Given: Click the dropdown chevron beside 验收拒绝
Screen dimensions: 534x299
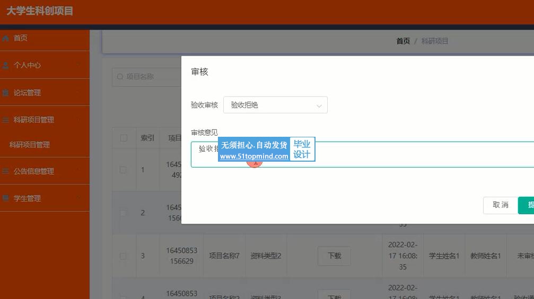Looking at the screenshot, I should (319, 106).
